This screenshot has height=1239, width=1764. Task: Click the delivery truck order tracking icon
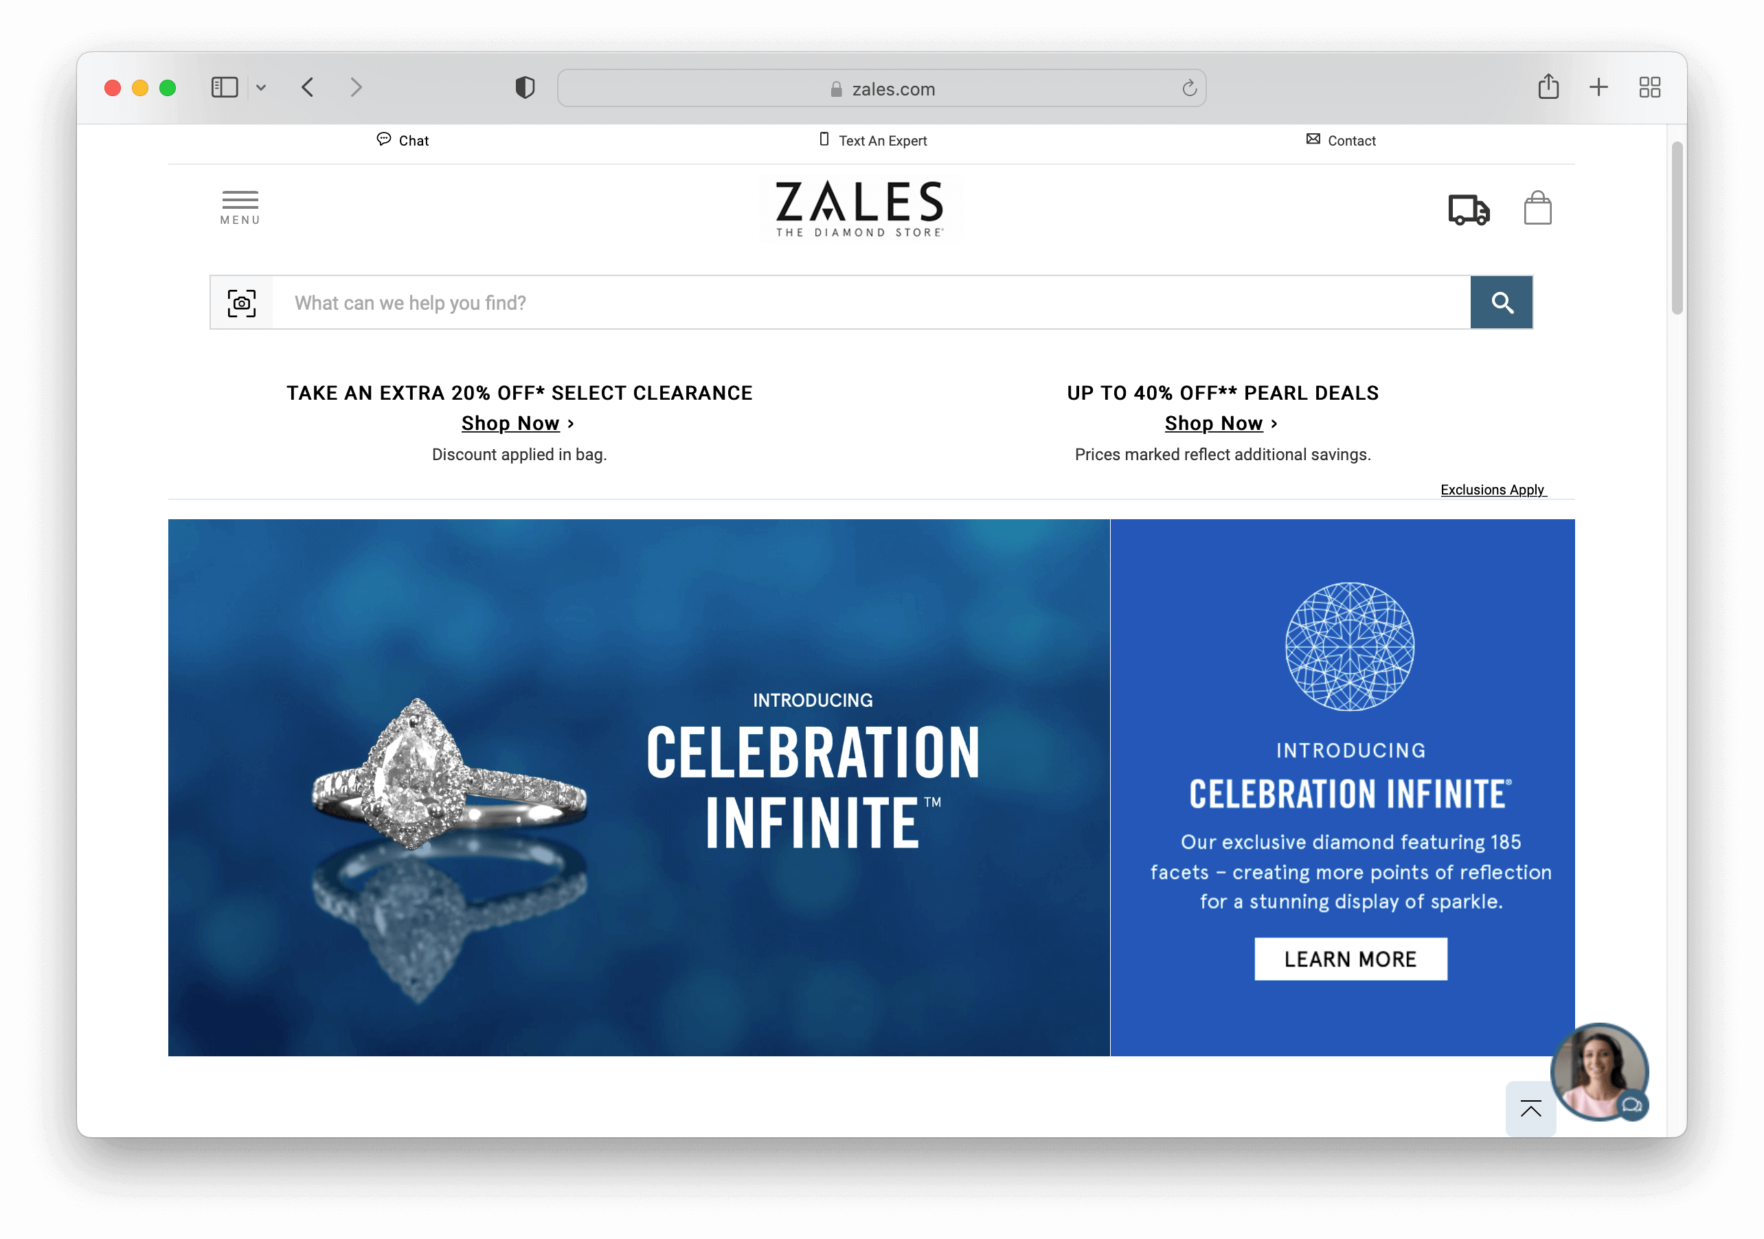coord(1468,209)
